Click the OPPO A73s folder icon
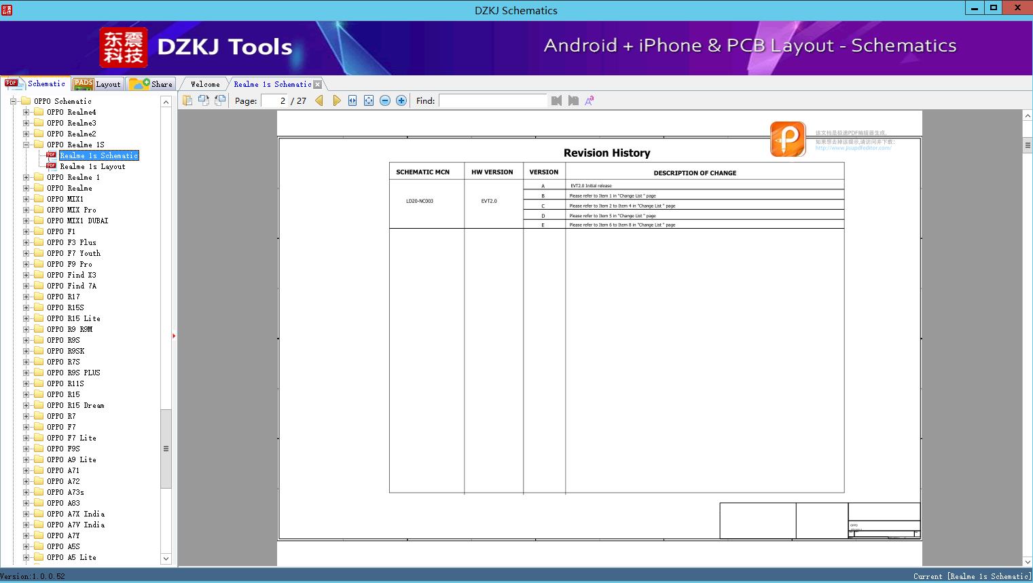1033x583 pixels. pos(39,492)
